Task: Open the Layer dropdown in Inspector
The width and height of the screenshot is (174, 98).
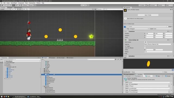Action: coord(163,29)
